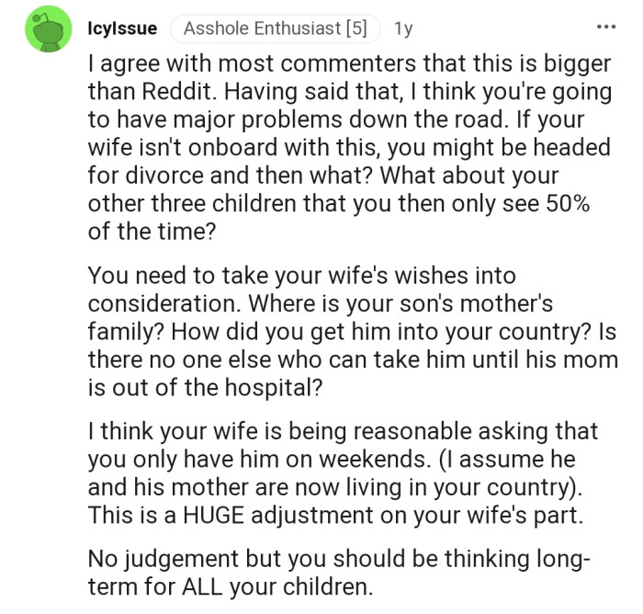
Task: Open the three-dot more options menu
Action: click(605, 28)
